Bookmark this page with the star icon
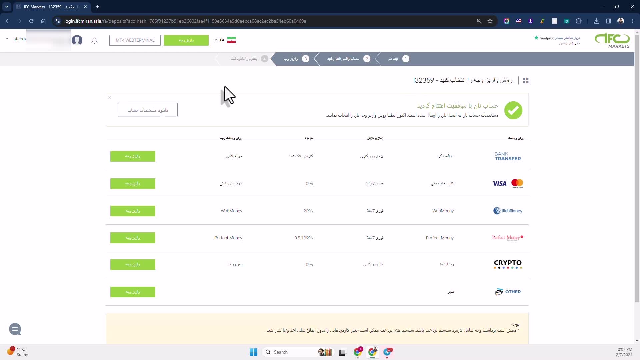The image size is (640, 360). tap(490, 21)
